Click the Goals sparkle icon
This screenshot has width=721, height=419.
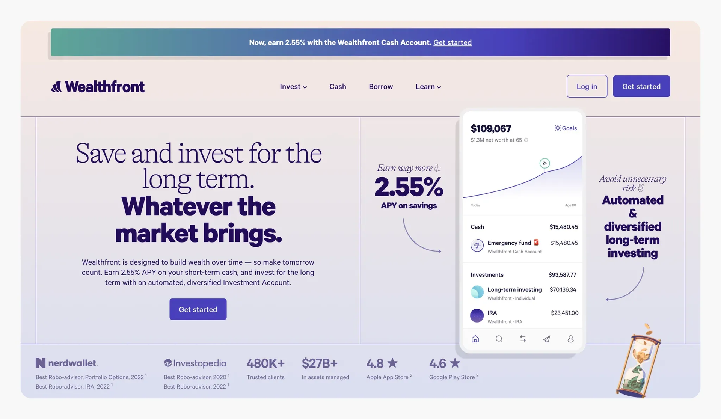click(558, 128)
